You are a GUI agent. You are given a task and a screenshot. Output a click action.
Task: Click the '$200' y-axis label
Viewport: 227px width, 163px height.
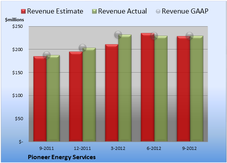[x=17, y=49]
